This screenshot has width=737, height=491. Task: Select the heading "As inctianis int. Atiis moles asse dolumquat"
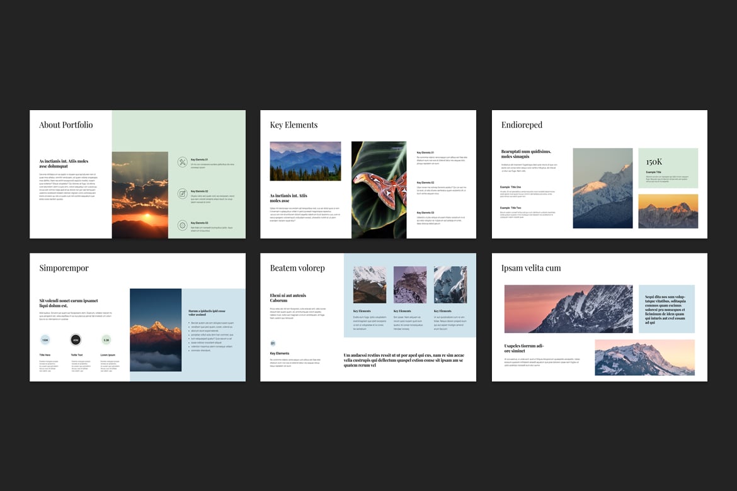[x=64, y=164]
